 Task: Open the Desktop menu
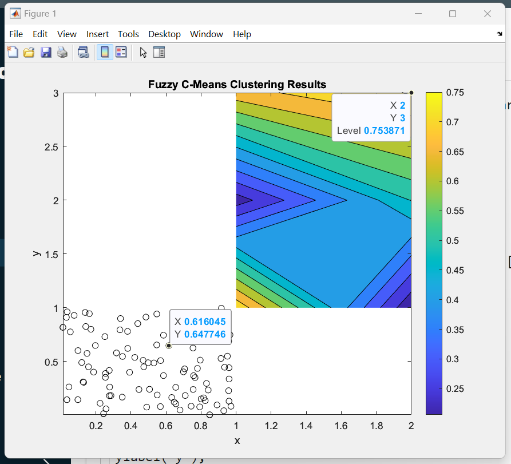164,34
